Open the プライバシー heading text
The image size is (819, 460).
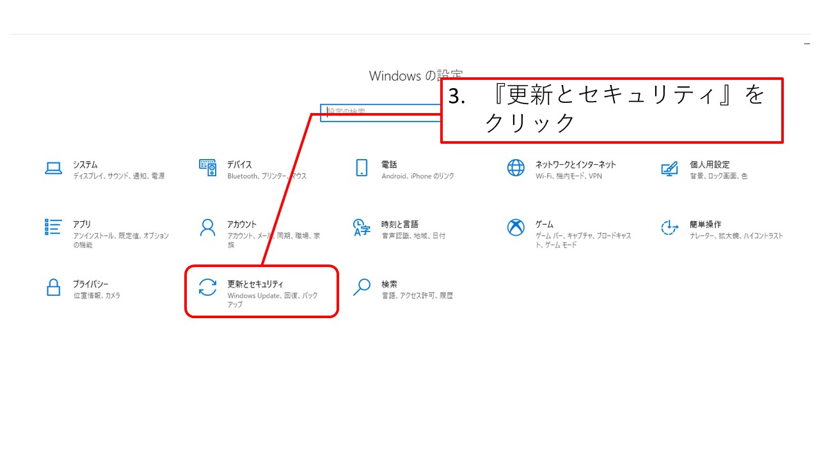click(x=90, y=284)
